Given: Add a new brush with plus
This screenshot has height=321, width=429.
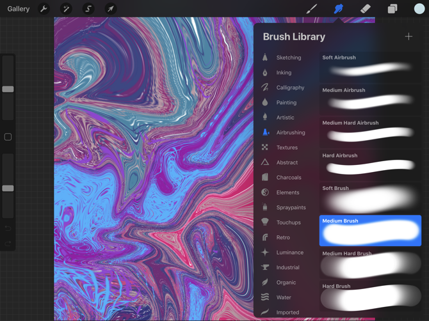Looking at the screenshot, I should click(x=409, y=36).
